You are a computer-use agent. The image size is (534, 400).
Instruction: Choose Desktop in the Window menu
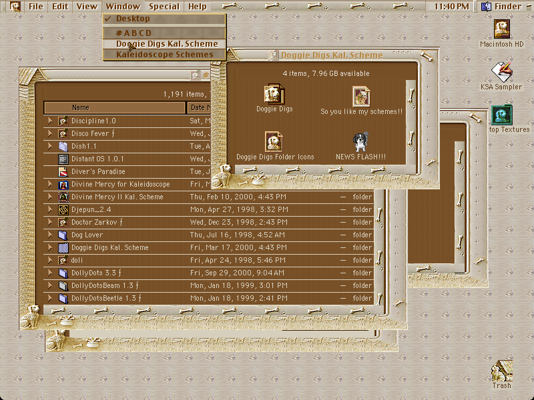click(x=164, y=19)
